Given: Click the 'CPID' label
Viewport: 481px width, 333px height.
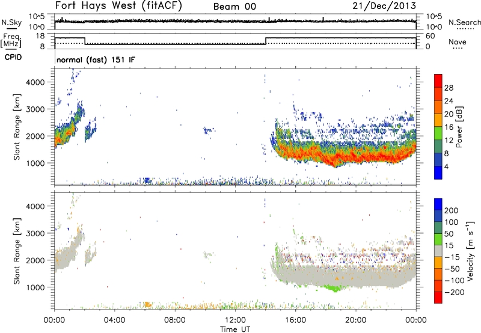Looking at the screenshot, I should point(13,57).
